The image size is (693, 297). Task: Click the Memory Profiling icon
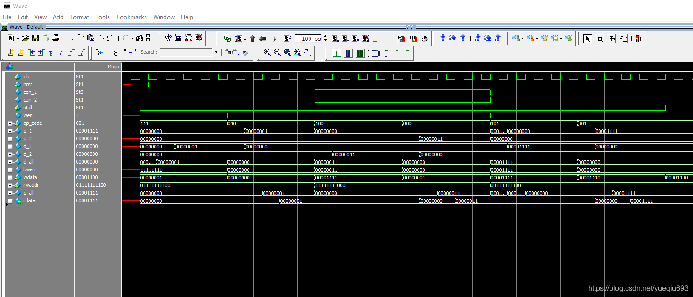click(414, 39)
